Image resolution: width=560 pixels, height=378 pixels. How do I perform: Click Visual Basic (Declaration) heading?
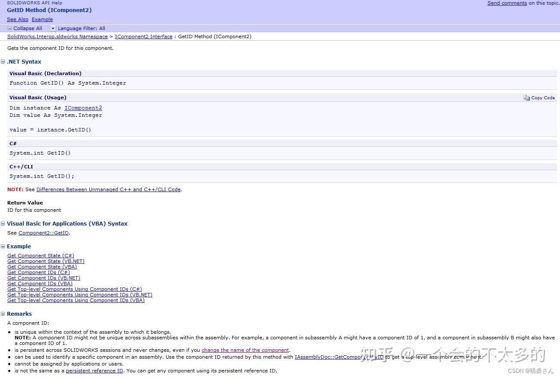[45, 73]
